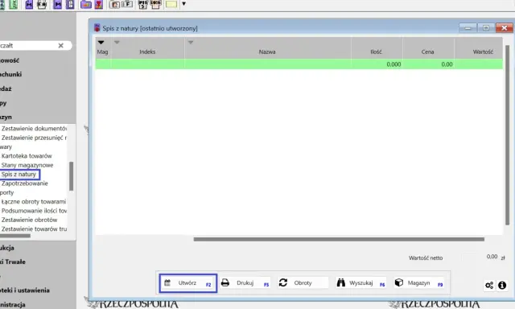This screenshot has height=309, width=515.
Task: Click the Utwórz button
Action: pyautogui.click(x=187, y=283)
